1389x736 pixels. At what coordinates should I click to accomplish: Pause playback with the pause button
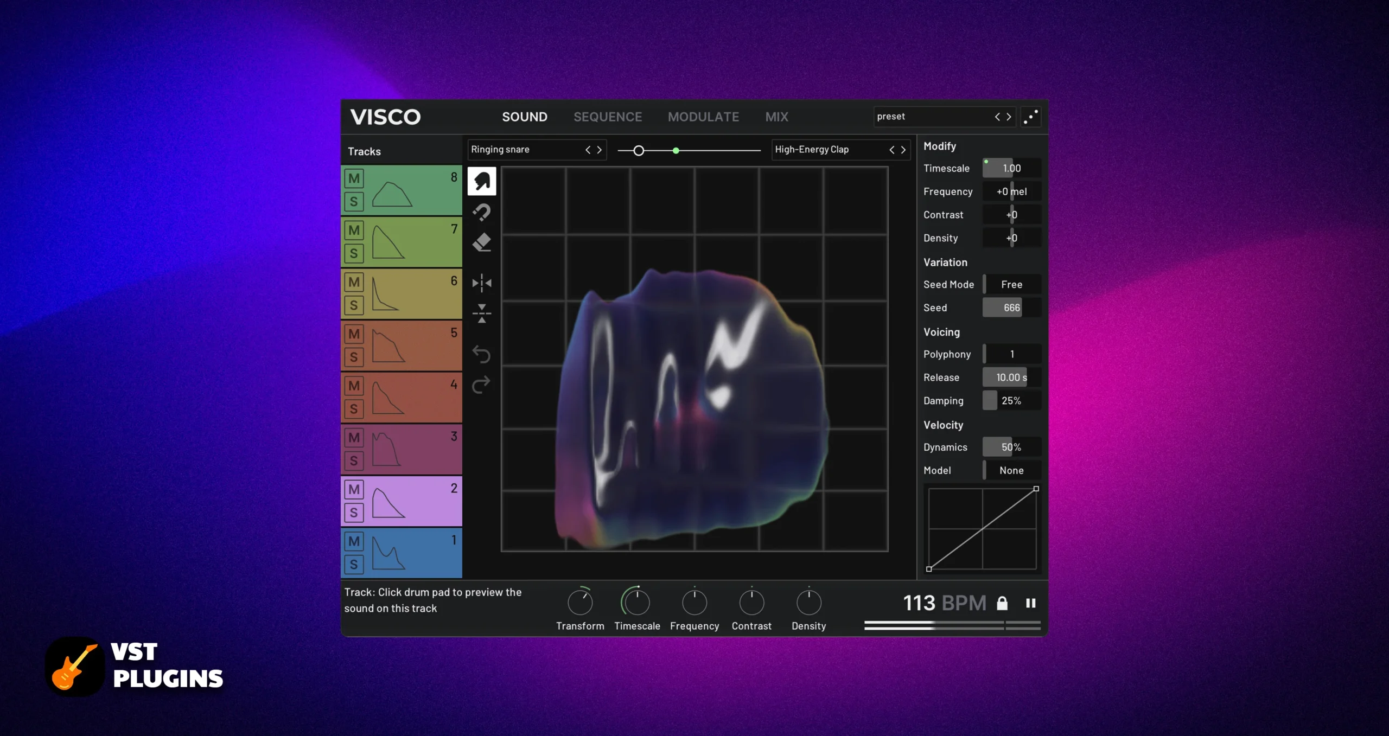[1031, 603]
